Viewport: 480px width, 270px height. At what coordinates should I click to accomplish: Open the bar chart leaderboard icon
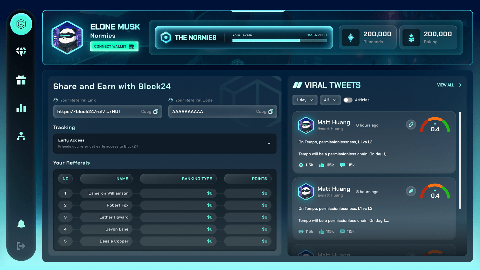click(x=21, y=108)
